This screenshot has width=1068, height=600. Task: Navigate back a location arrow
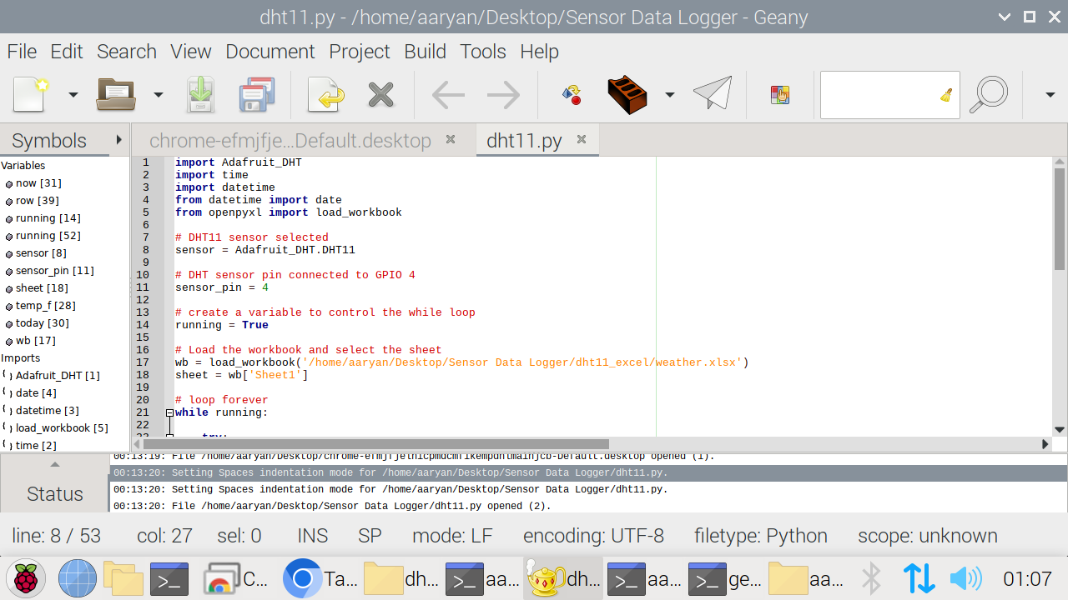tap(448, 94)
